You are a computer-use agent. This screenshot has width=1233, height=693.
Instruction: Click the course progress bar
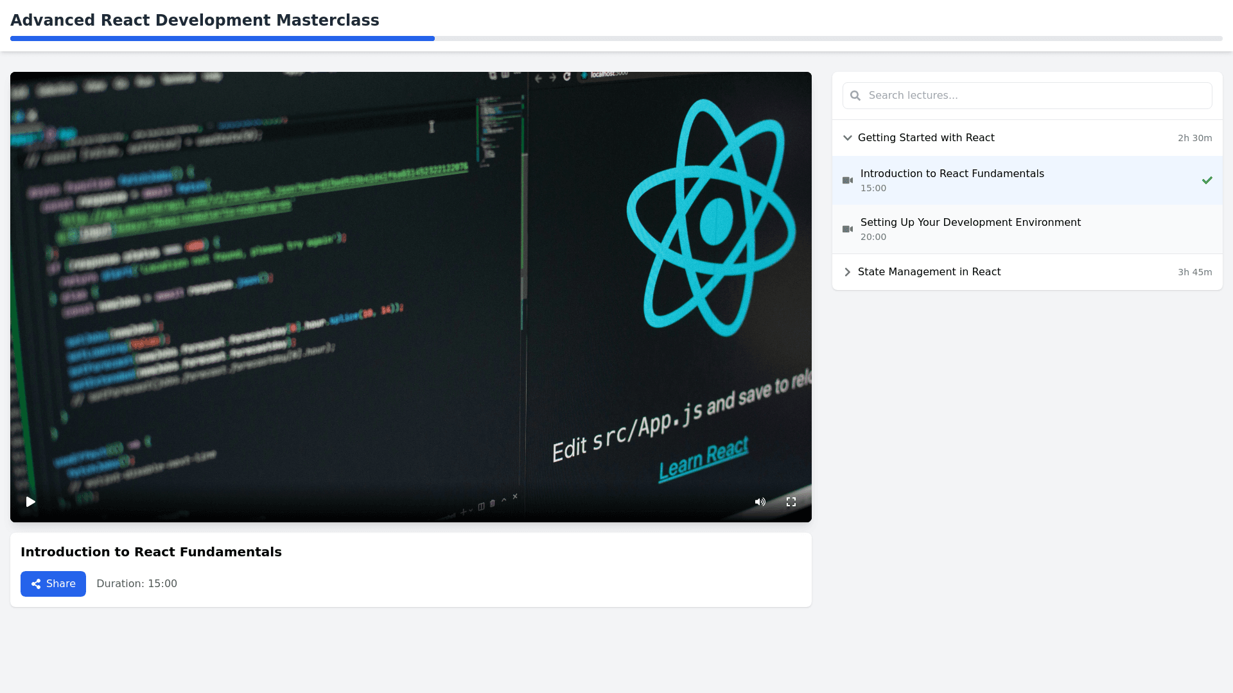616,38
